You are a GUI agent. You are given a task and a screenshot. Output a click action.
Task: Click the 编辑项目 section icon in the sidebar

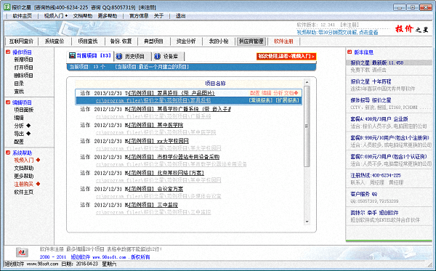8,102
